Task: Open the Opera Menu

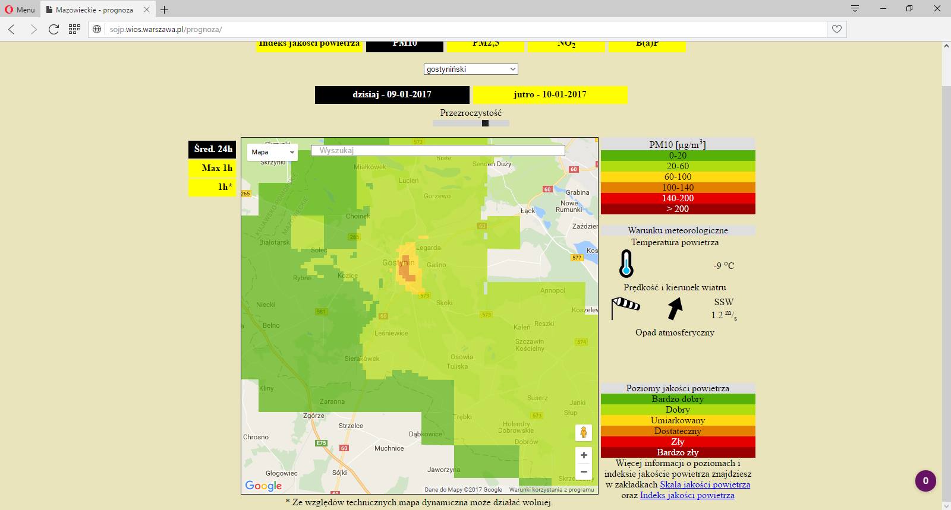Action: (x=20, y=9)
